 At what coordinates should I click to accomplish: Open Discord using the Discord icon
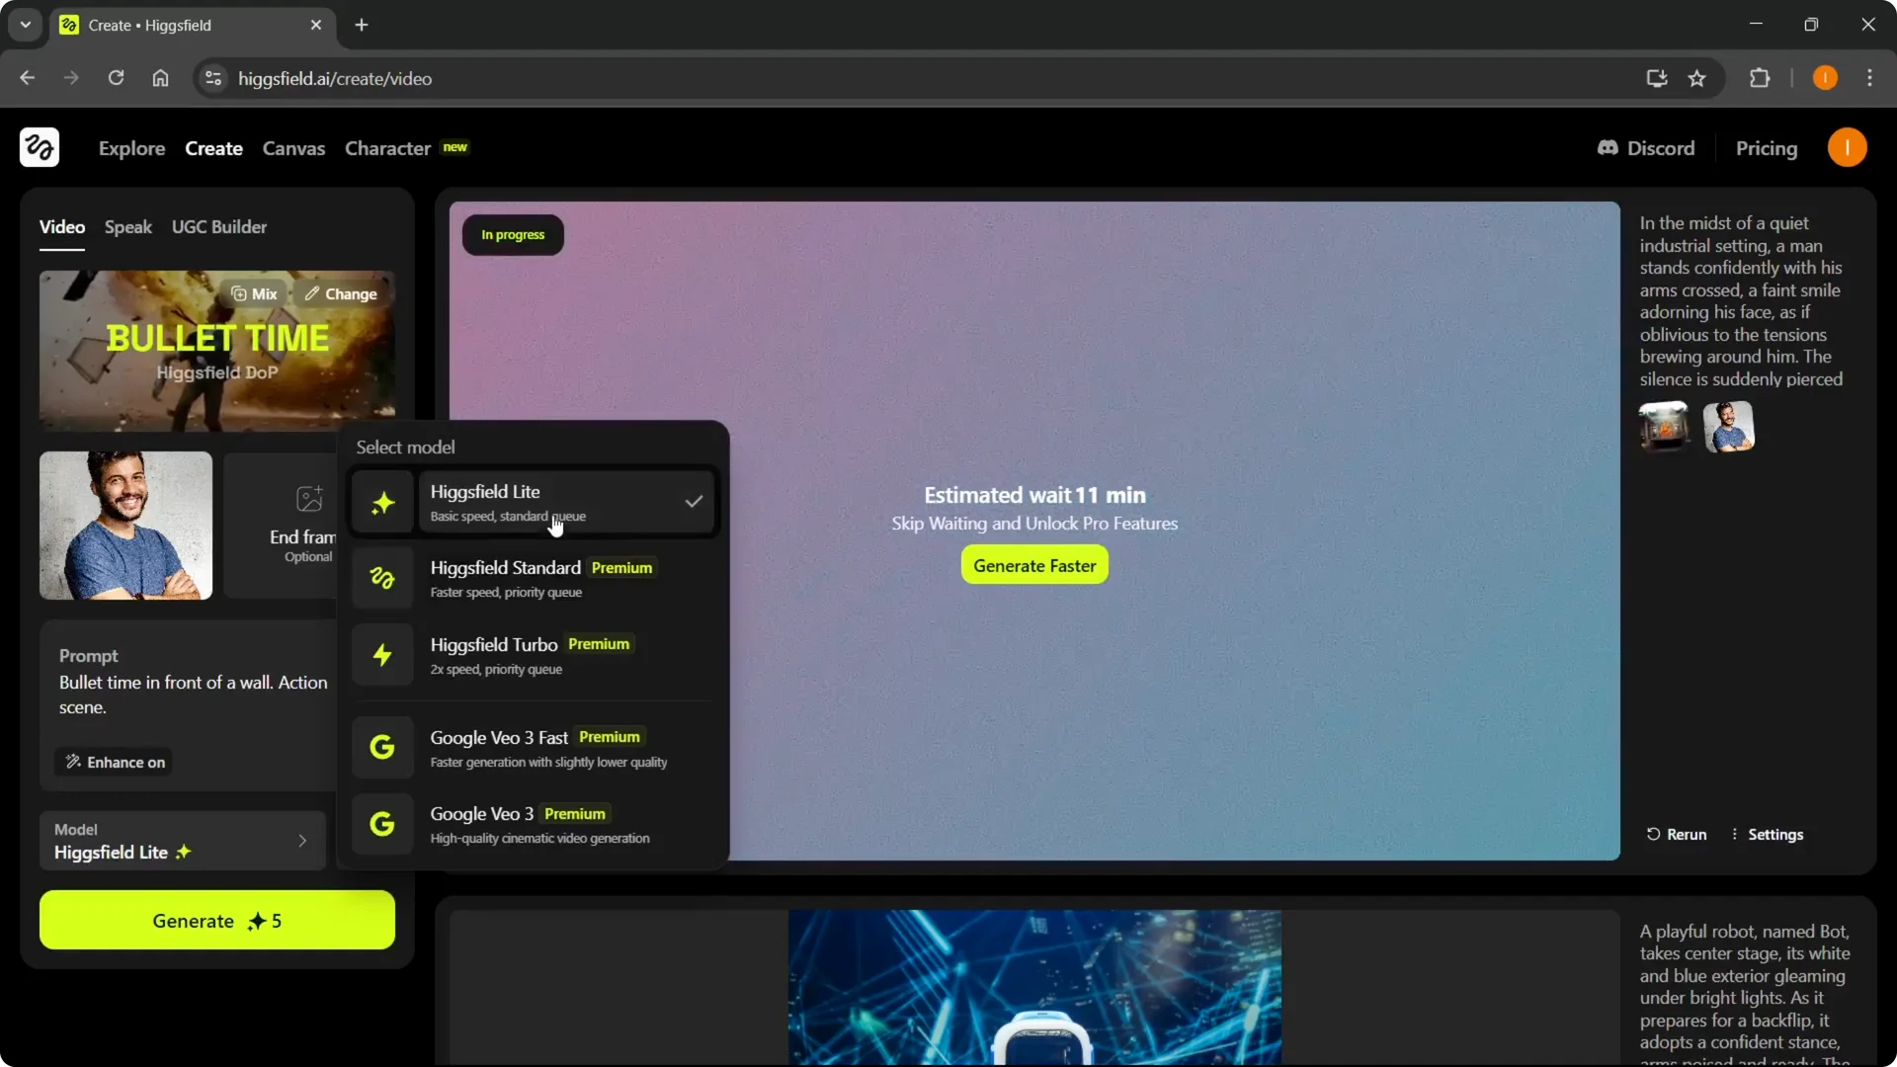pyautogui.click(x=1608, y=148)
